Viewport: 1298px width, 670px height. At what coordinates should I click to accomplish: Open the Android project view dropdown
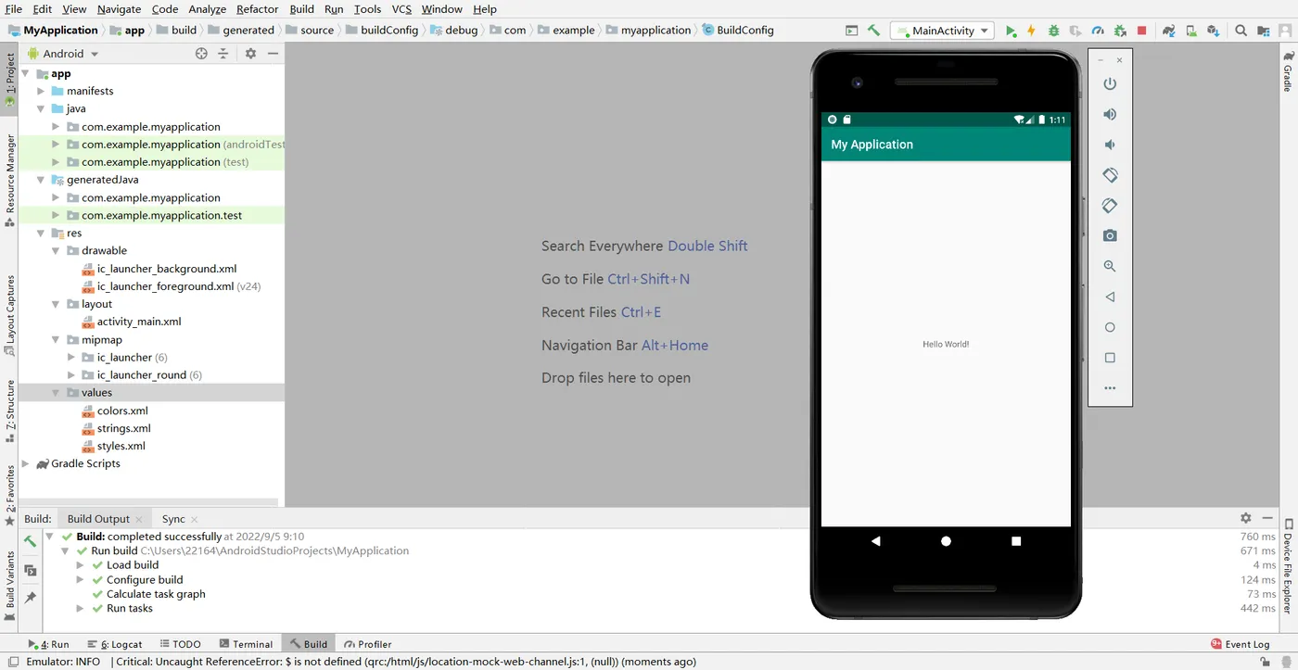tap(63, 54)
